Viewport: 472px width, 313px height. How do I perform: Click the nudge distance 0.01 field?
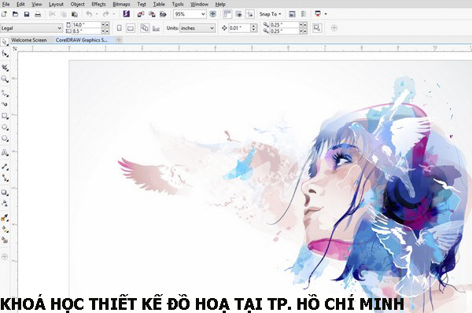pos(239,28)
